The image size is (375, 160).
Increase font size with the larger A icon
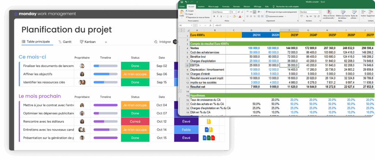point(239,12)
